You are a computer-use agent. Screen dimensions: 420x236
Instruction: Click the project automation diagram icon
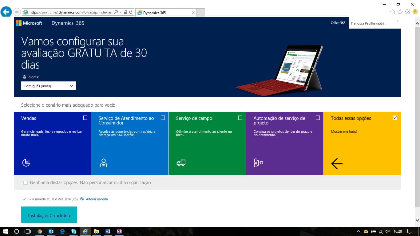click(258, 163)
